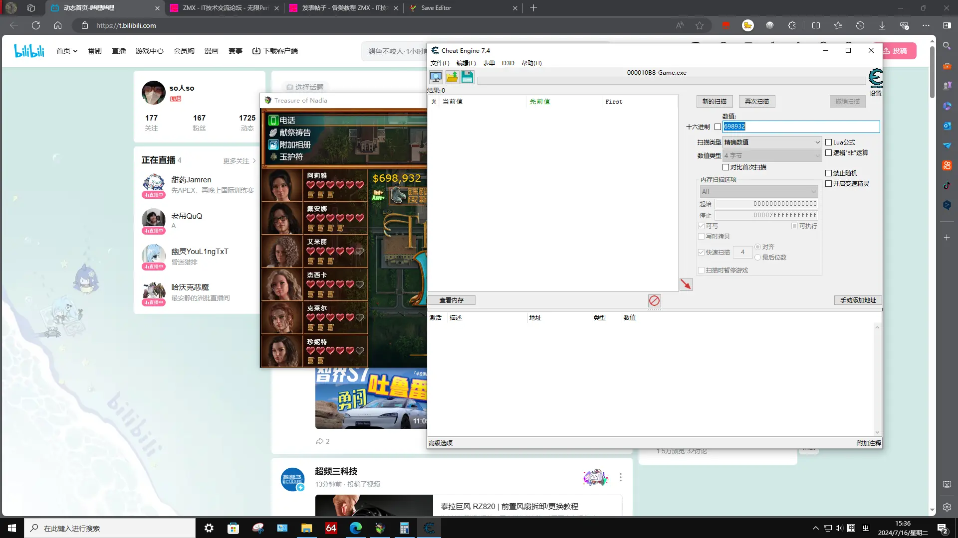Click the bilibili page vertical scrollbar

coord(932,72)
